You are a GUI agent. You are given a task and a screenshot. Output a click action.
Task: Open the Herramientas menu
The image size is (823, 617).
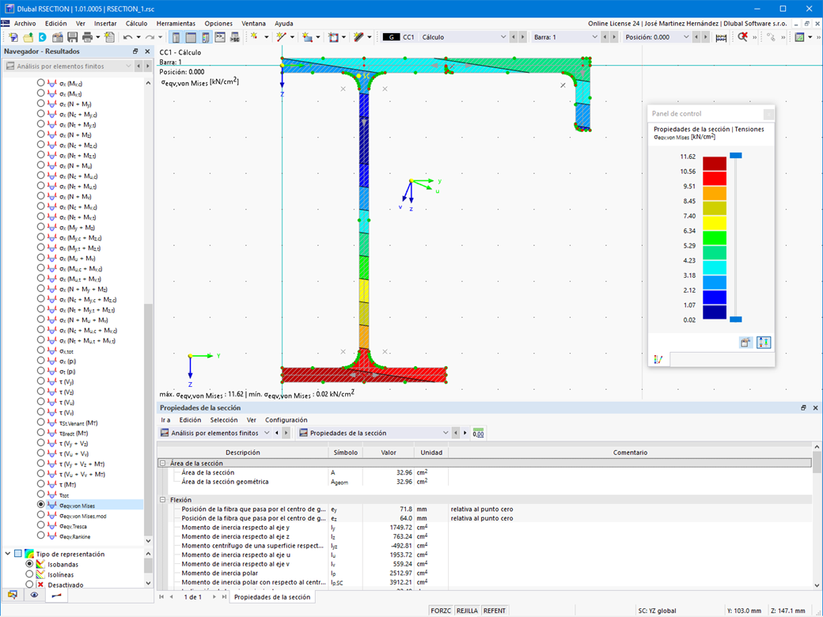tap(176, 24)
